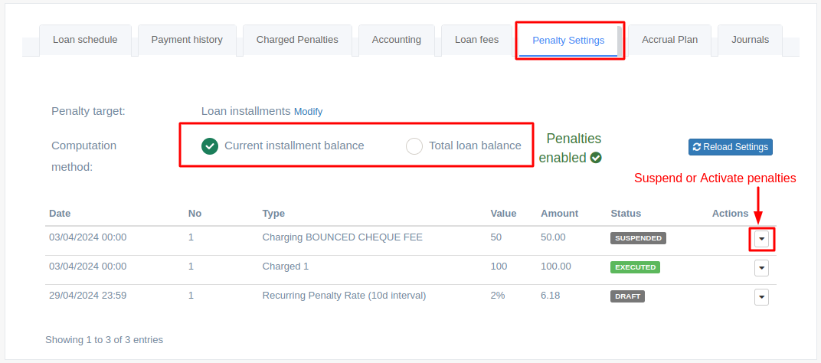
Task: Open the Payment history tab
Action: [x=187, y=40]
